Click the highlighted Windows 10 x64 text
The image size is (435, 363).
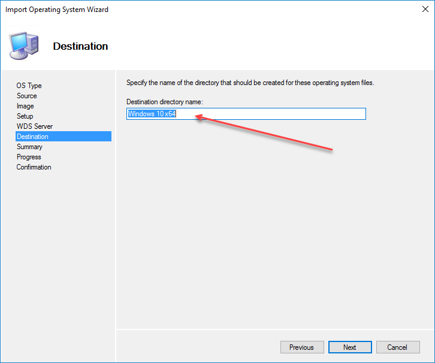pyautogui.click(x=152, y=114)
